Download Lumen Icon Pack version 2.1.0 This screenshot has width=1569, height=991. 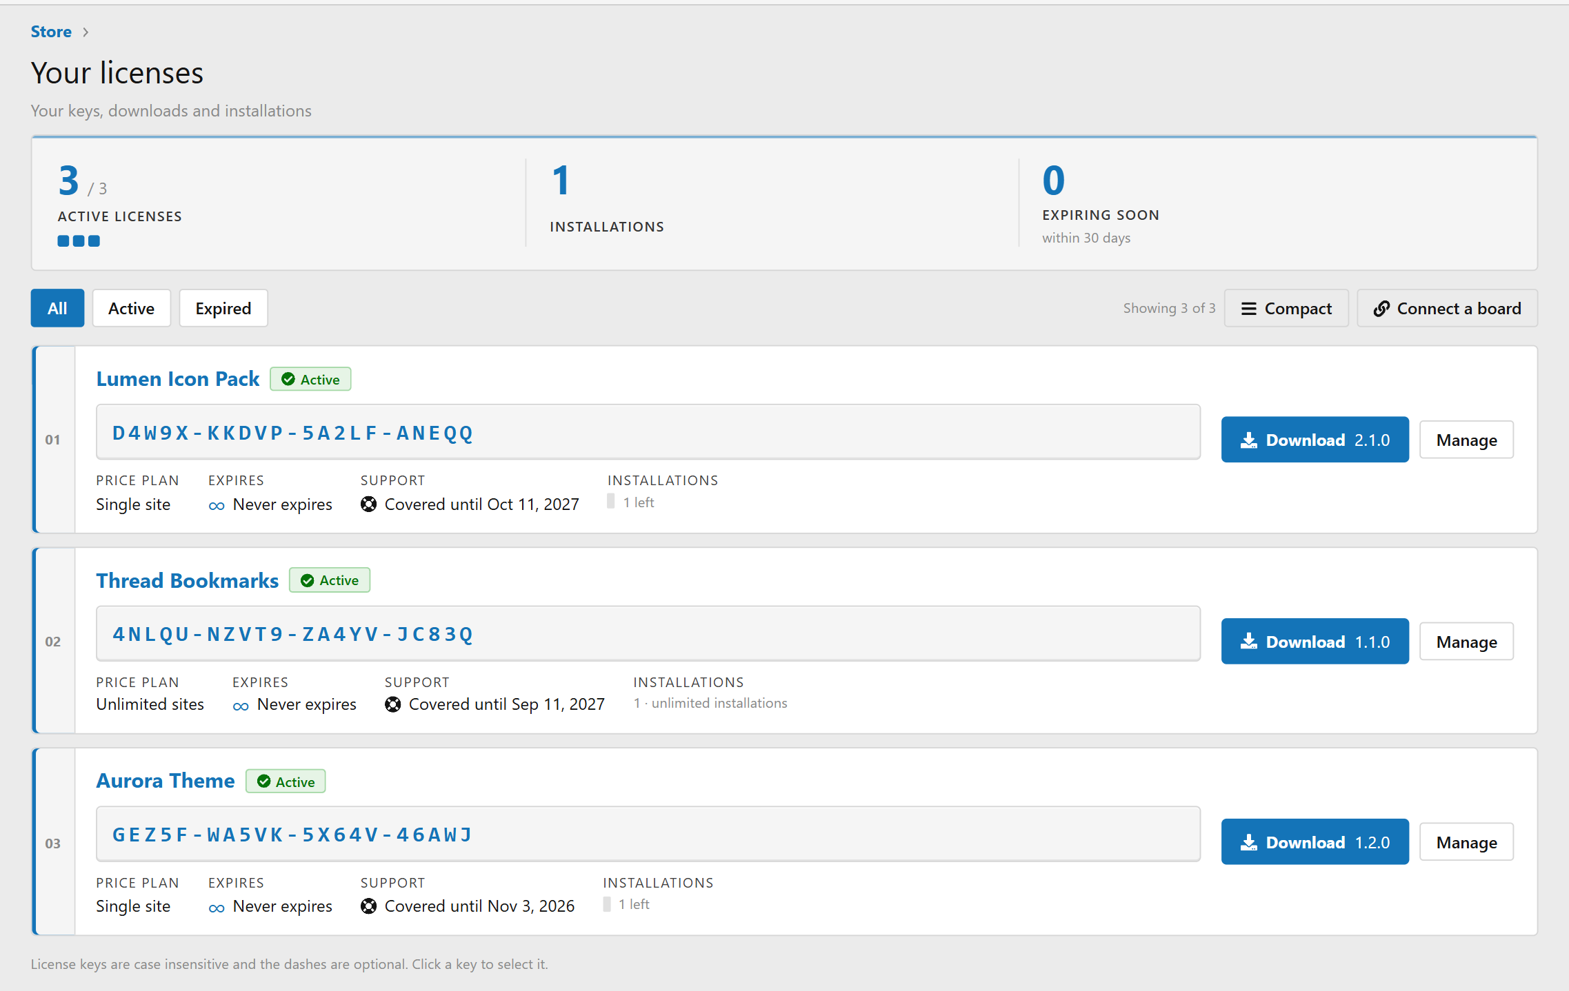coord(1315,440)
